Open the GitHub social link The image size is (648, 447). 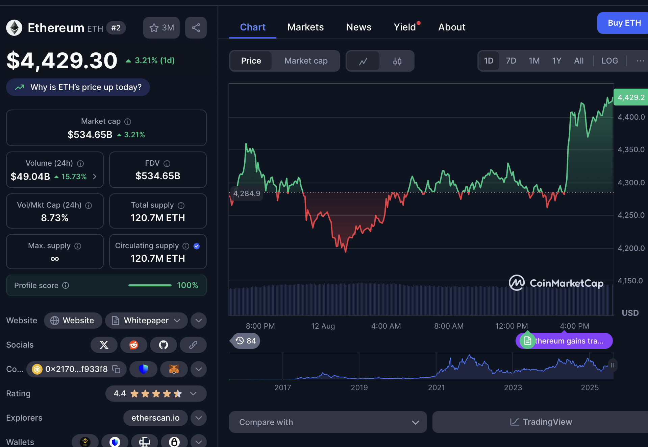(x=164, y=345)
